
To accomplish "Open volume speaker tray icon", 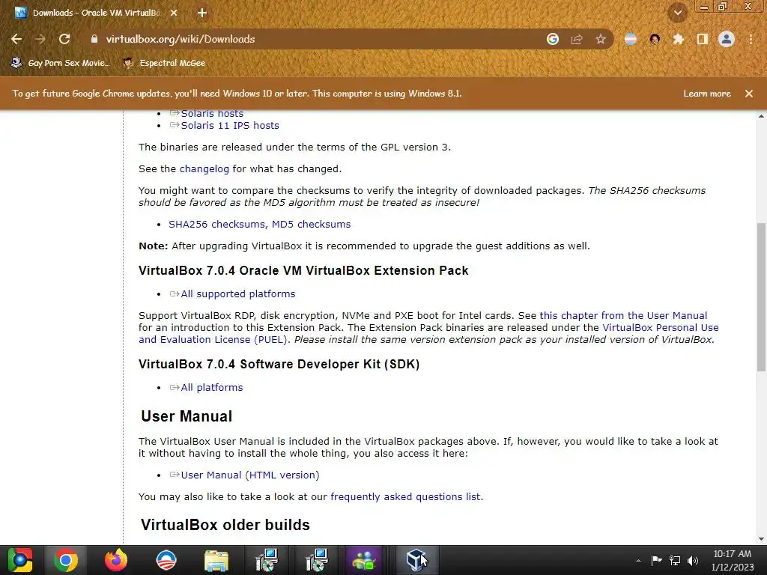I will tap(693, 560).
